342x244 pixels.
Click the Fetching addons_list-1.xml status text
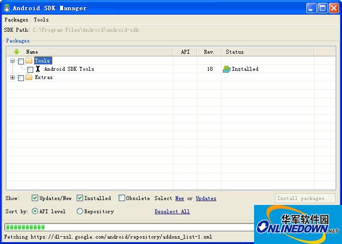(108, 237)
